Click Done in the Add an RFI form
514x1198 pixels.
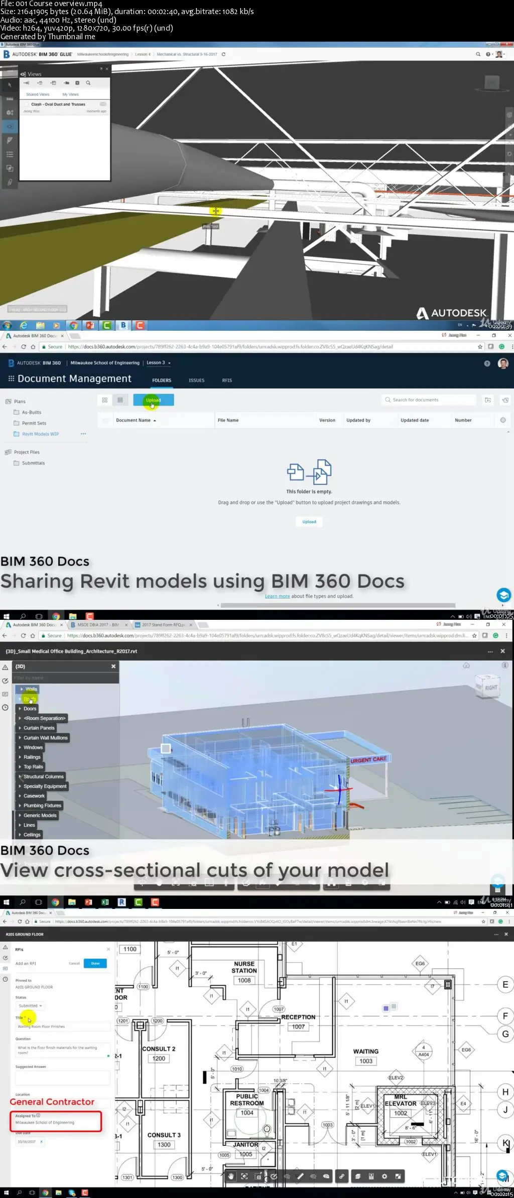click(x=95, y=963)
